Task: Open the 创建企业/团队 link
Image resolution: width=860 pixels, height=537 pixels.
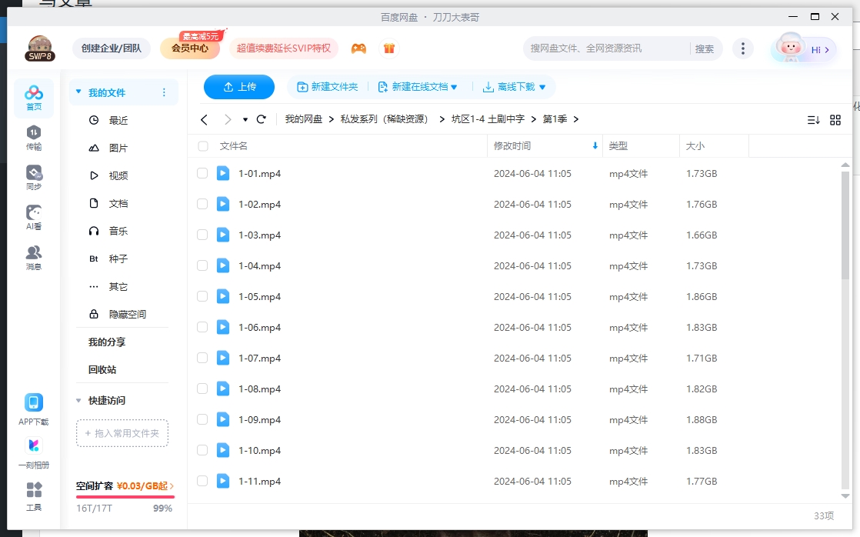Action: tap(111, 48)
